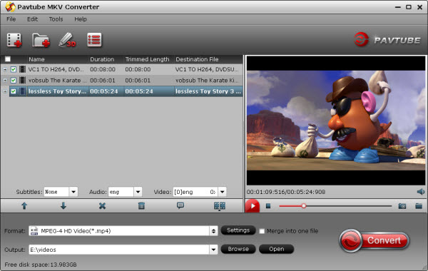Select the 'VC1 TO H264, DVD...' name cell
This screenshot has height=271, width=428.
(x=56, y=69)
